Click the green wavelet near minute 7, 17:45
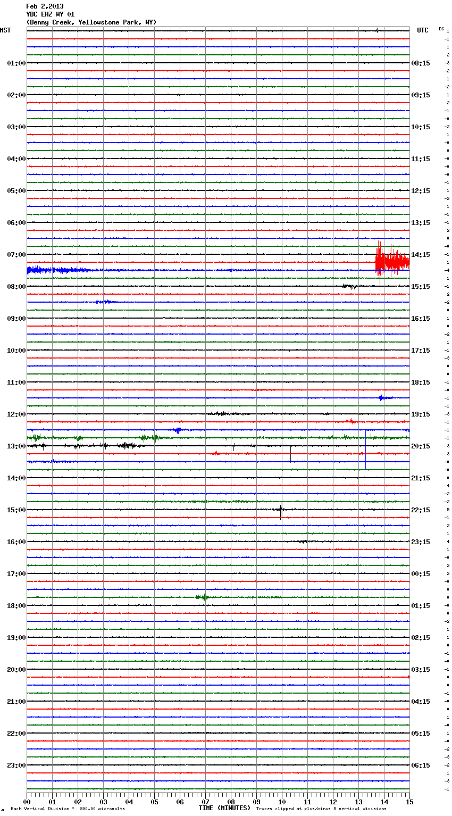The height and width of the screenshot is (816, 452). point(202,597)
